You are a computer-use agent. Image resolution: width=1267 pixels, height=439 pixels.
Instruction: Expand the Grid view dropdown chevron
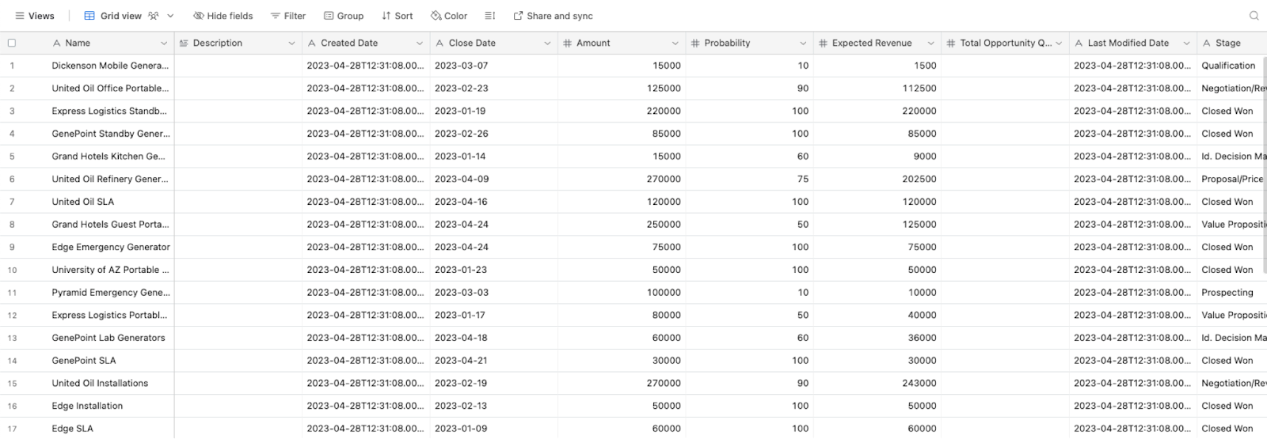[170, 16]
